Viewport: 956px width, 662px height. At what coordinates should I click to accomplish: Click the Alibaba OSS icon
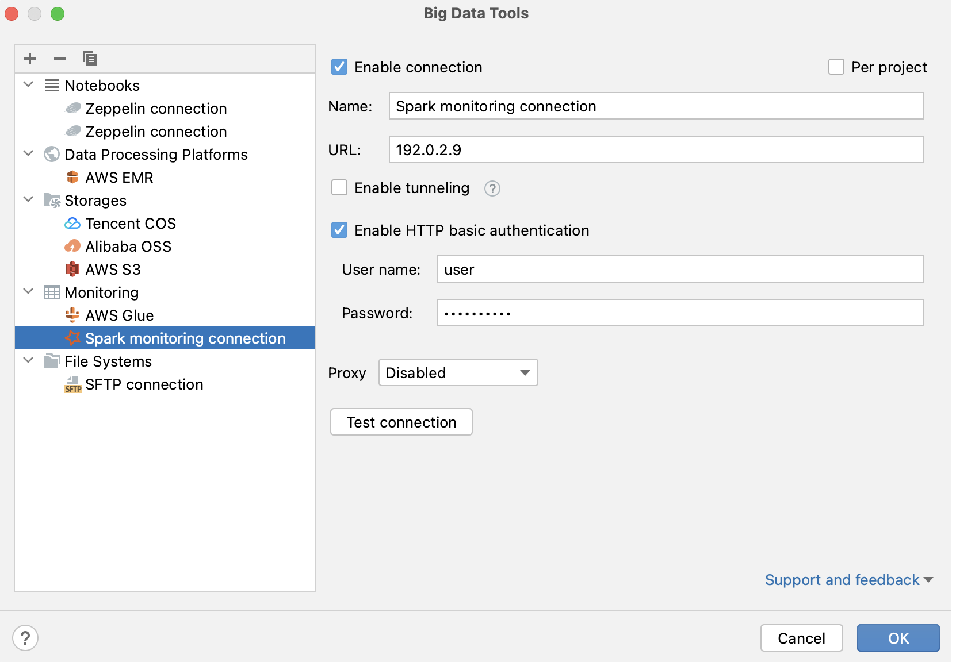(x=72, y=246)
